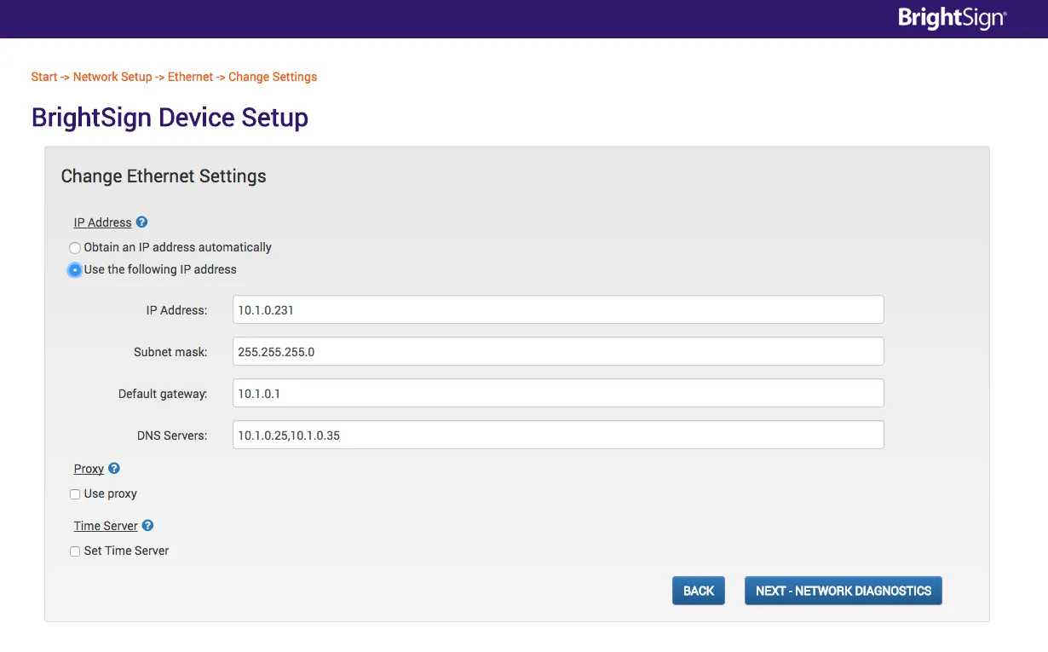This screenshot has height=652, width=1048.
Task: Show help for Time Server section
Action: click(x=147, y=526)
